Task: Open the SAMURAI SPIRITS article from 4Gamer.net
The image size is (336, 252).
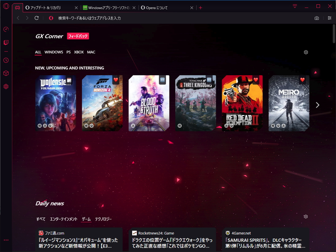Action: pyautogui.click(x=265, y=243)
